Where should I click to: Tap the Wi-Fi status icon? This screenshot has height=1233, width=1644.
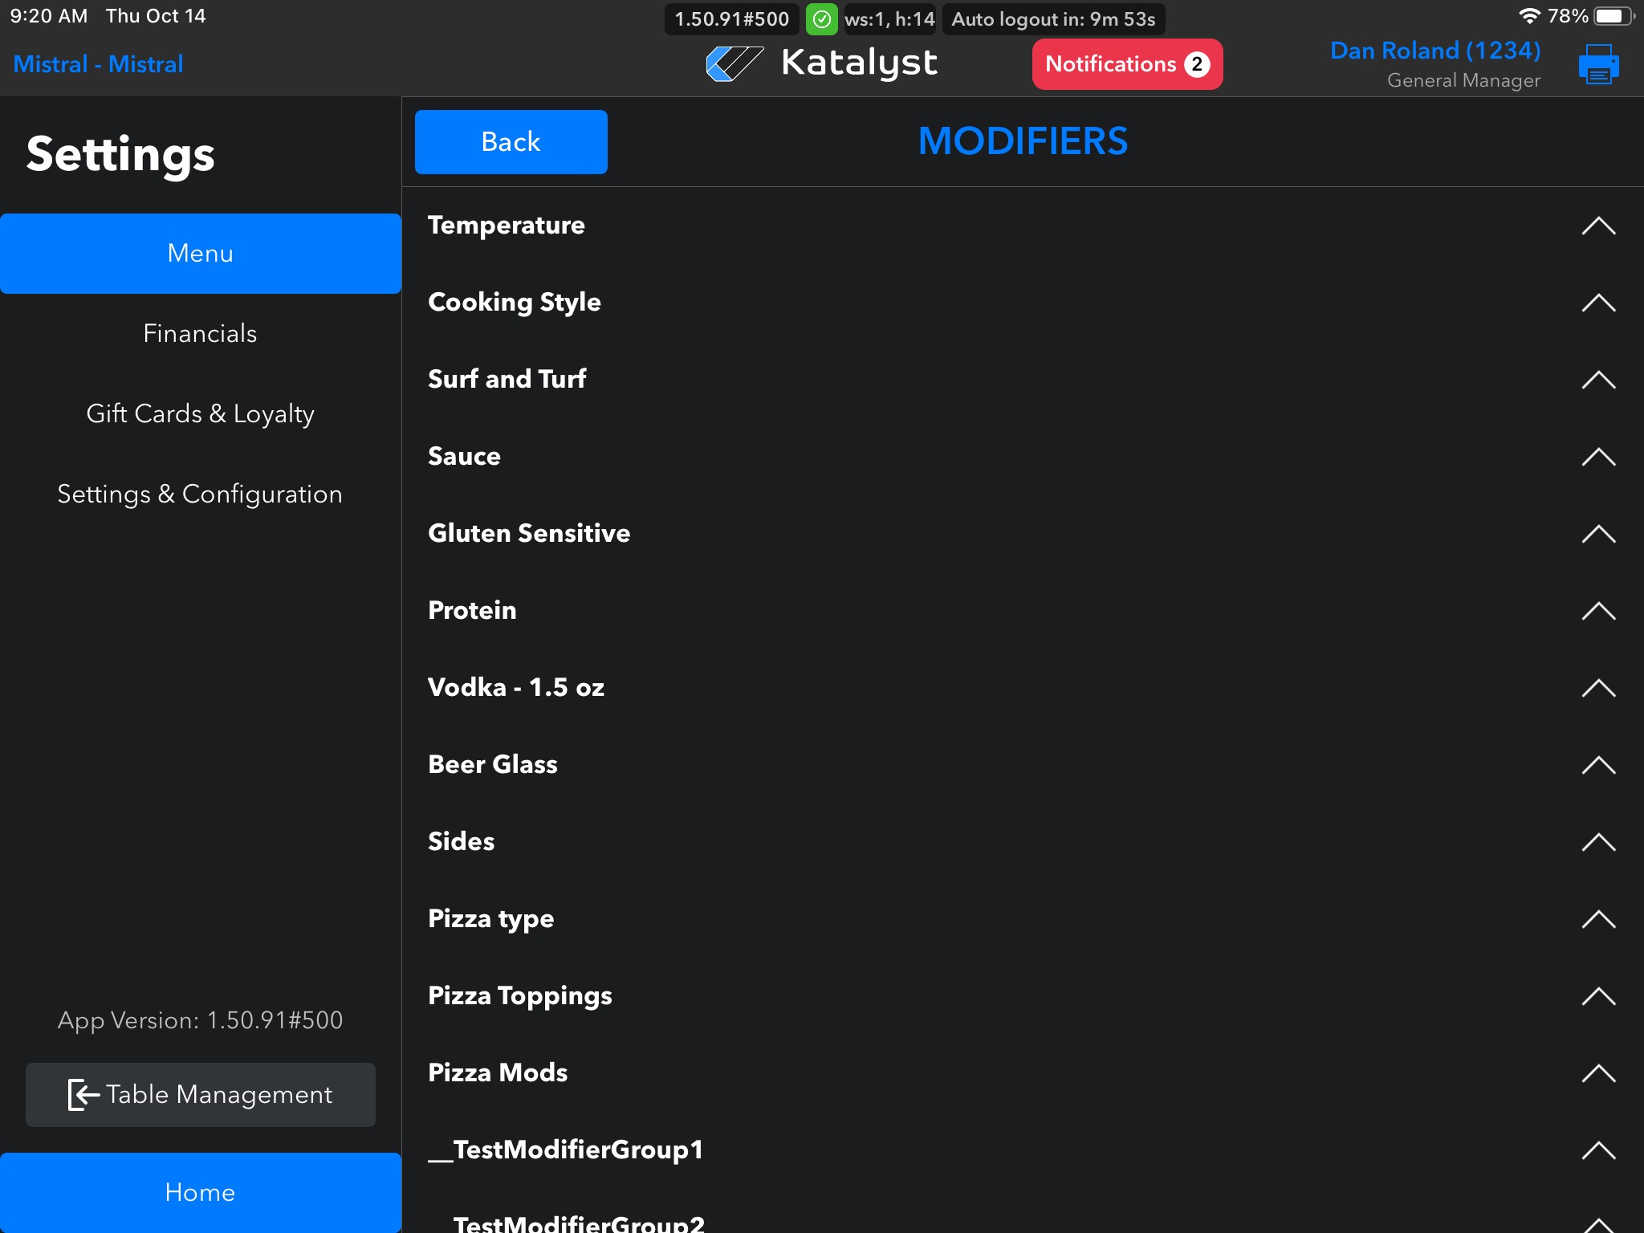(1529, 16)
